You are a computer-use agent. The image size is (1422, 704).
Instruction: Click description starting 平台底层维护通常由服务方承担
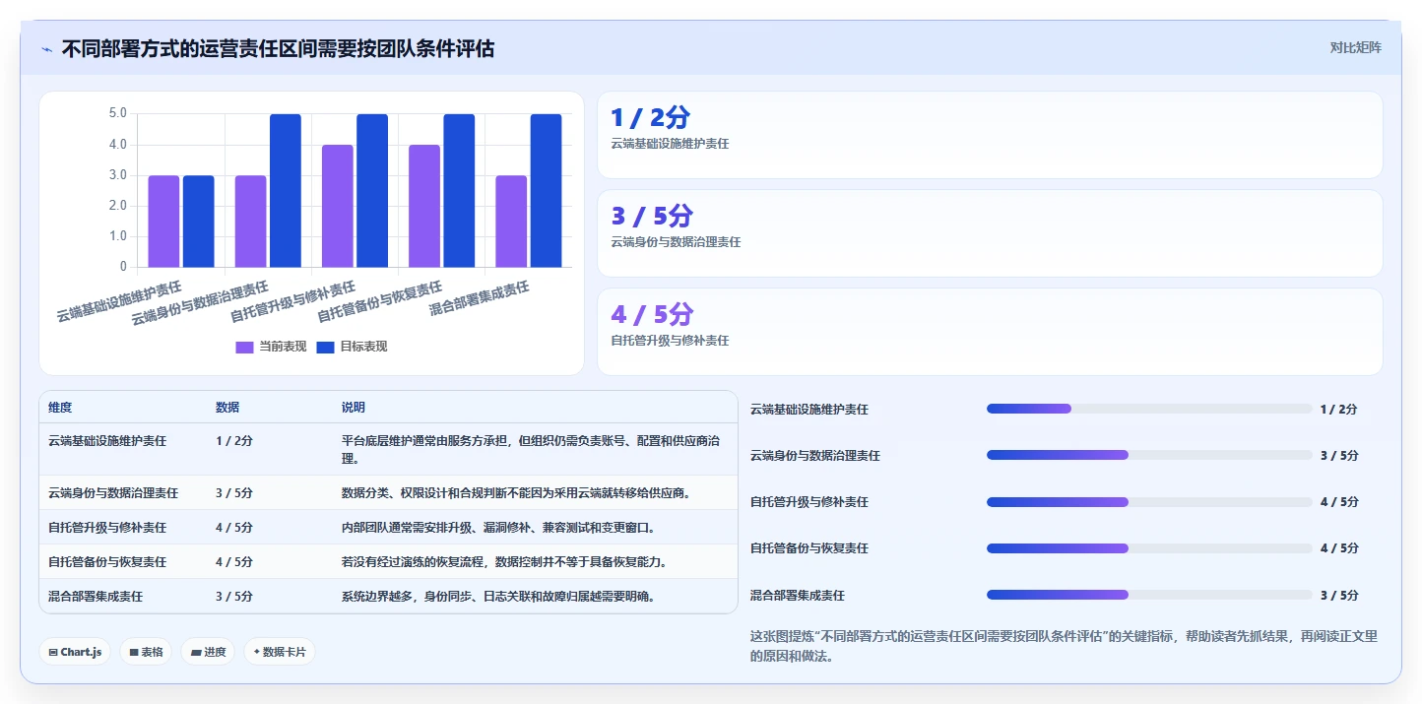532,450
